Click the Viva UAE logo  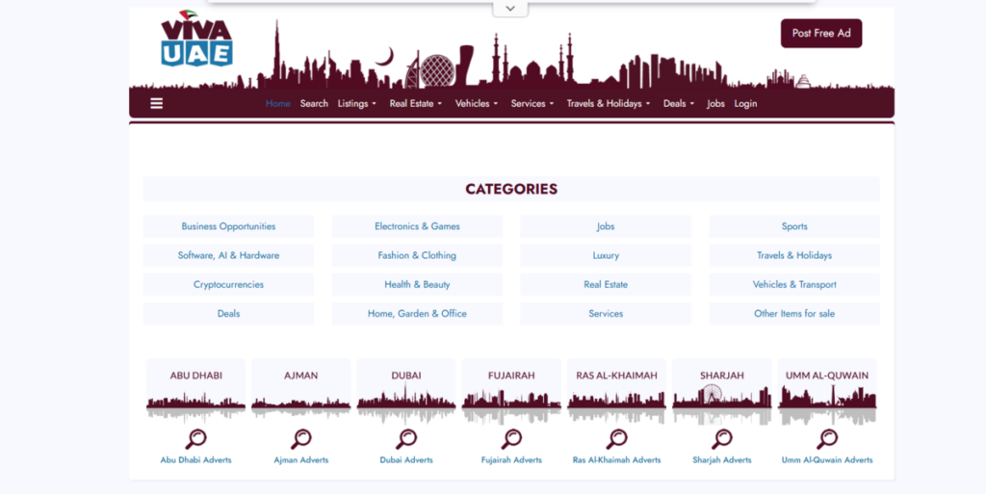(x=196, y=39)
